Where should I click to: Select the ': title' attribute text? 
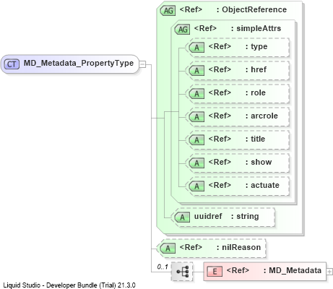[255, 139]
